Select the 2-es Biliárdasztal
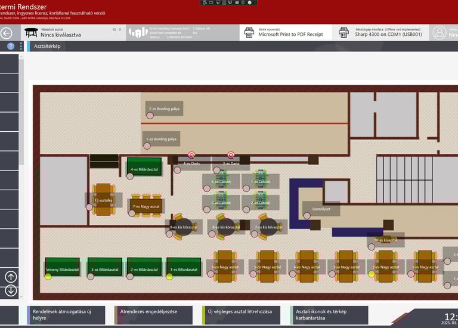Image resolution: width=458 pixels, height=328 pixels. [x=144, y=267]
